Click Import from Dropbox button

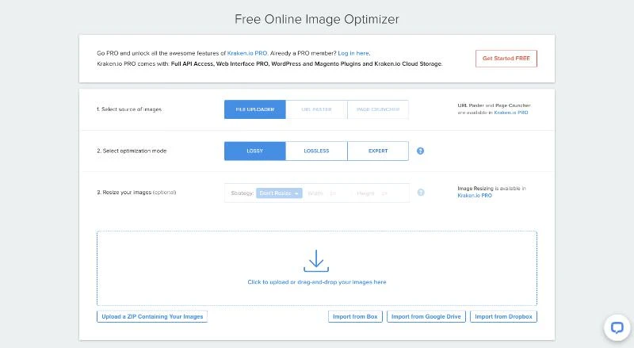[503, 316]
